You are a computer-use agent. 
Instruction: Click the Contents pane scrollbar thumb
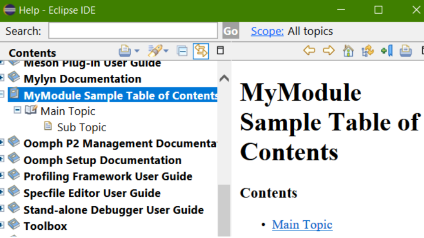[224, 211]
